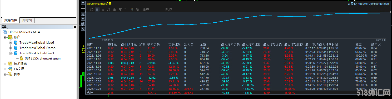Expand the TradeMaxGlobal-Live6 node

10,43
